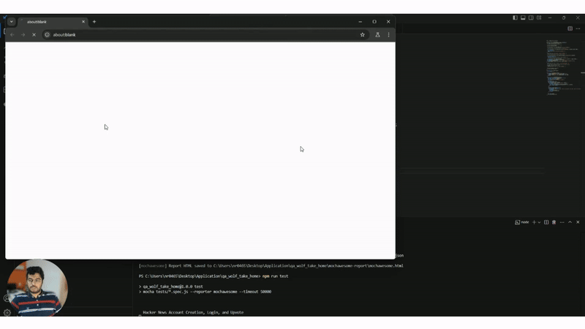585x329 pixels.
Task: Split the terminal panel
Action: (x=546, y=222)
